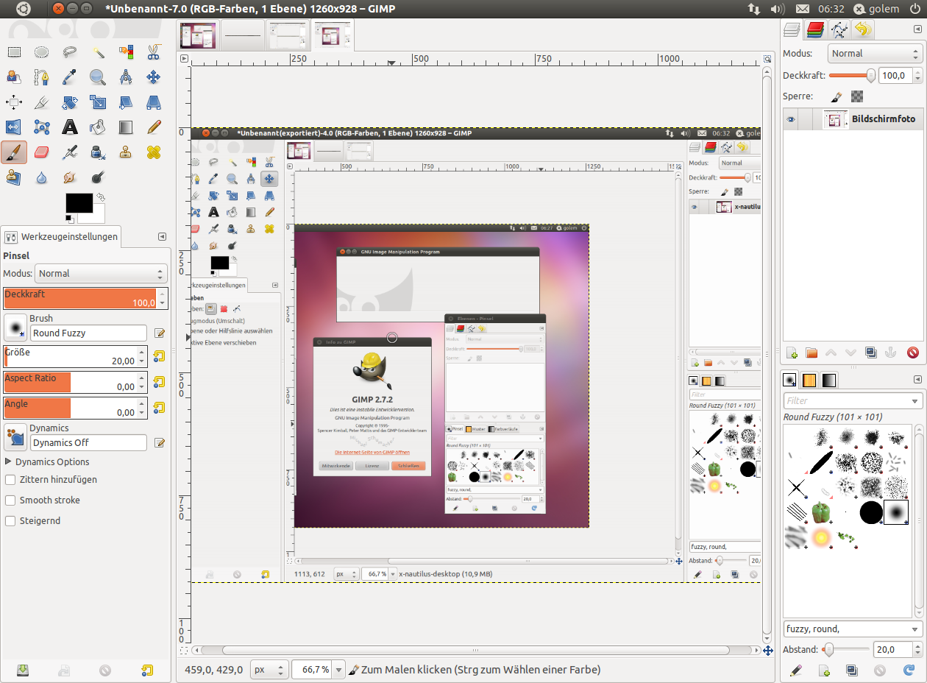Click the black foreground color swatch
Viewport: 927px width, 683px height.
[x=79, y=203]
